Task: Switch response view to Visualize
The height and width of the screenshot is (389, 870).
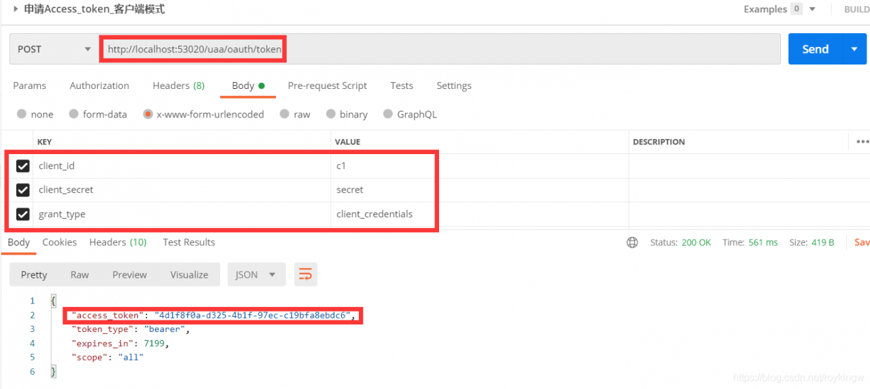Action: [189, 274]
